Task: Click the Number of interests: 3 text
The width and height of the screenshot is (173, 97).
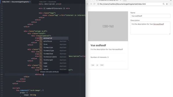Action: 99,57
